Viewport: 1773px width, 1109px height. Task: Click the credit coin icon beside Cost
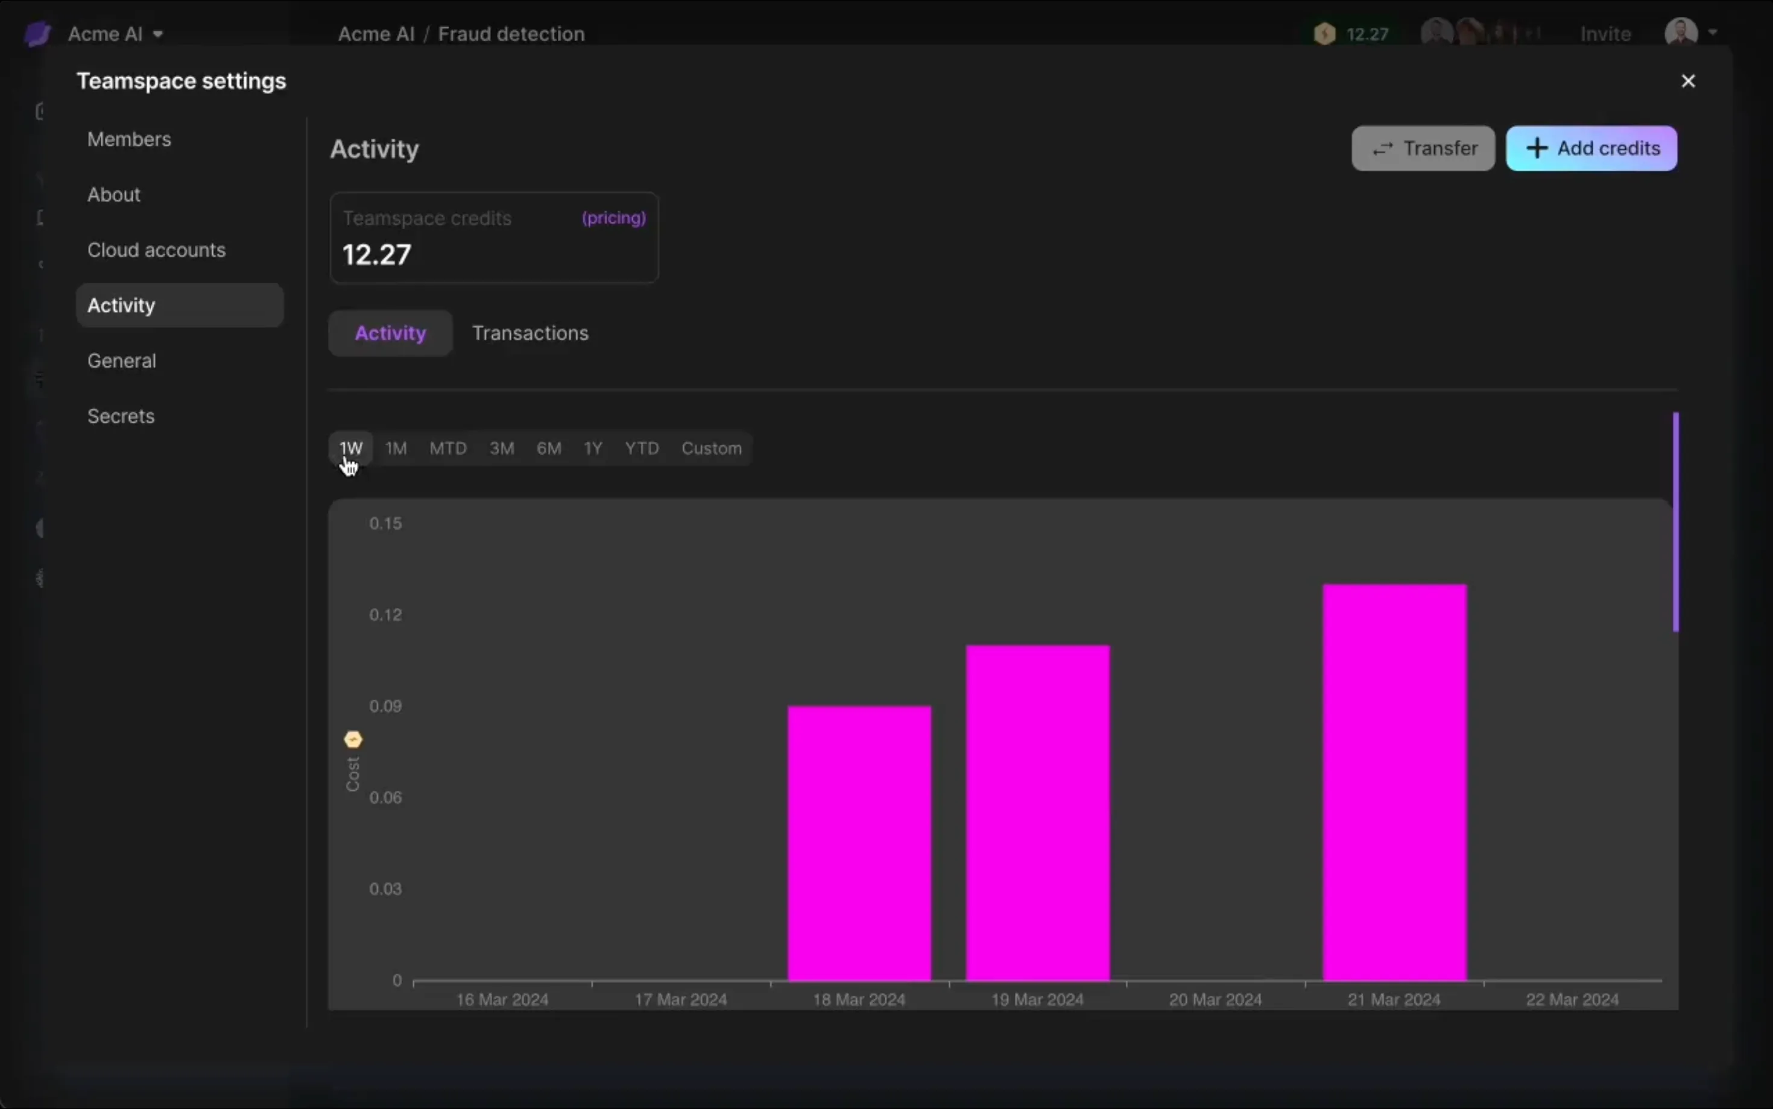pyautogui.click(x=353, y=740)
